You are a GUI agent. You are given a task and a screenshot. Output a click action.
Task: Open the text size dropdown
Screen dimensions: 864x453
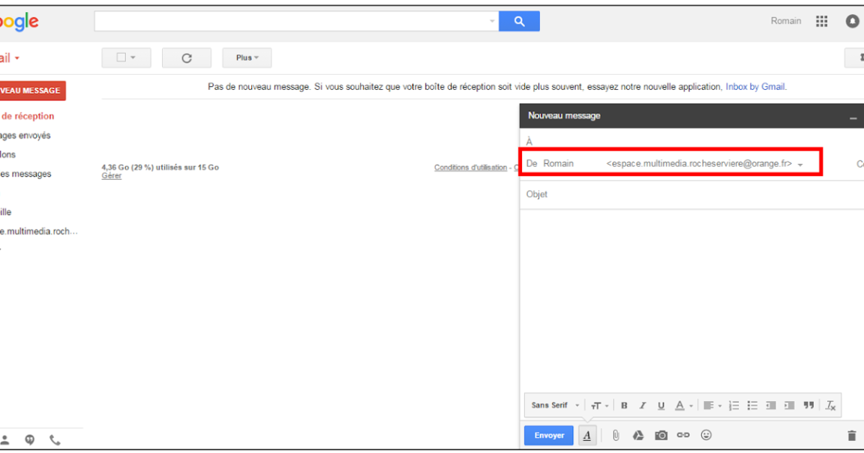pos(599,406)
